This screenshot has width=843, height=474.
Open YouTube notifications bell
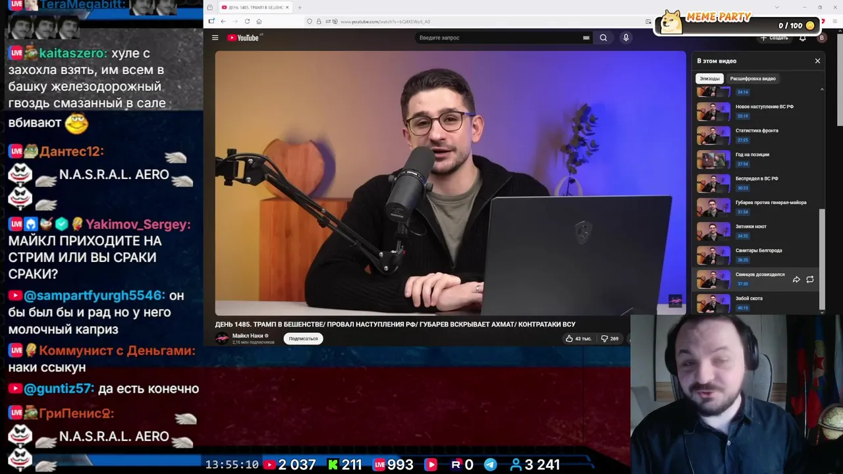click(x=802, y=38)
